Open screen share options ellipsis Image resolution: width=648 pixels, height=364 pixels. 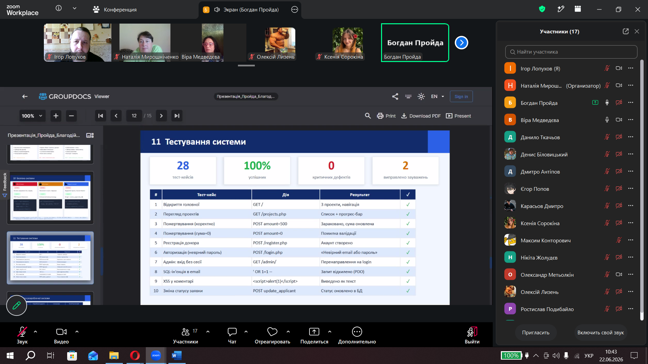295,9
